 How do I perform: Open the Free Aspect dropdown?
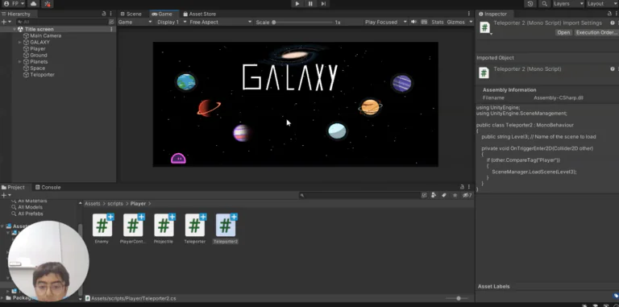[x=221, y=22]
